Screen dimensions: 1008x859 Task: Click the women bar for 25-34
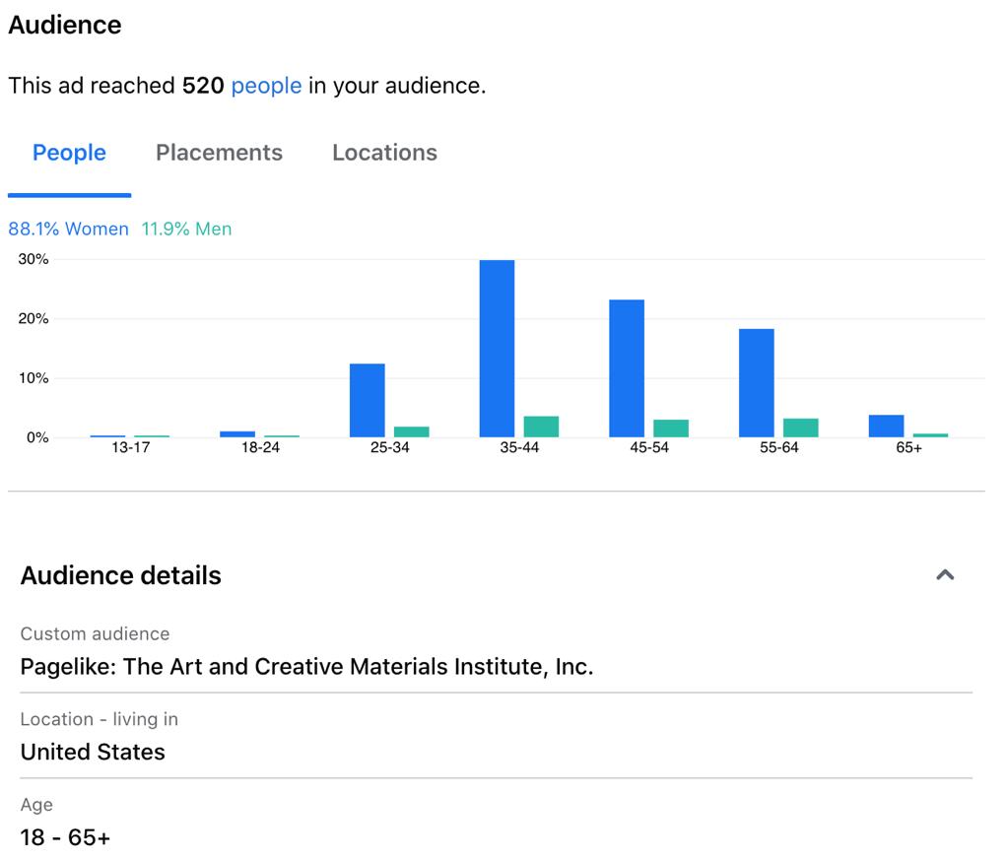tap(368, 400)
